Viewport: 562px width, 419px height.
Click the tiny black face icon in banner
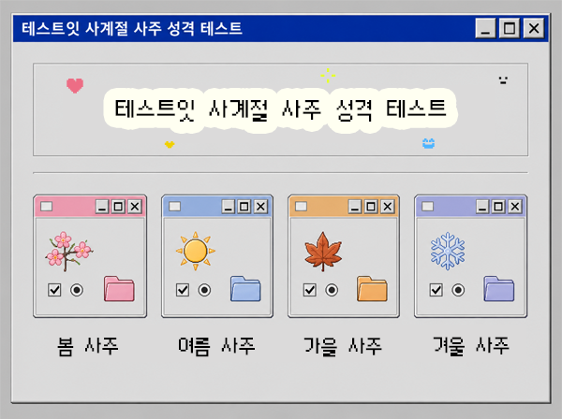pyautogui.click(x=503, y=80)
